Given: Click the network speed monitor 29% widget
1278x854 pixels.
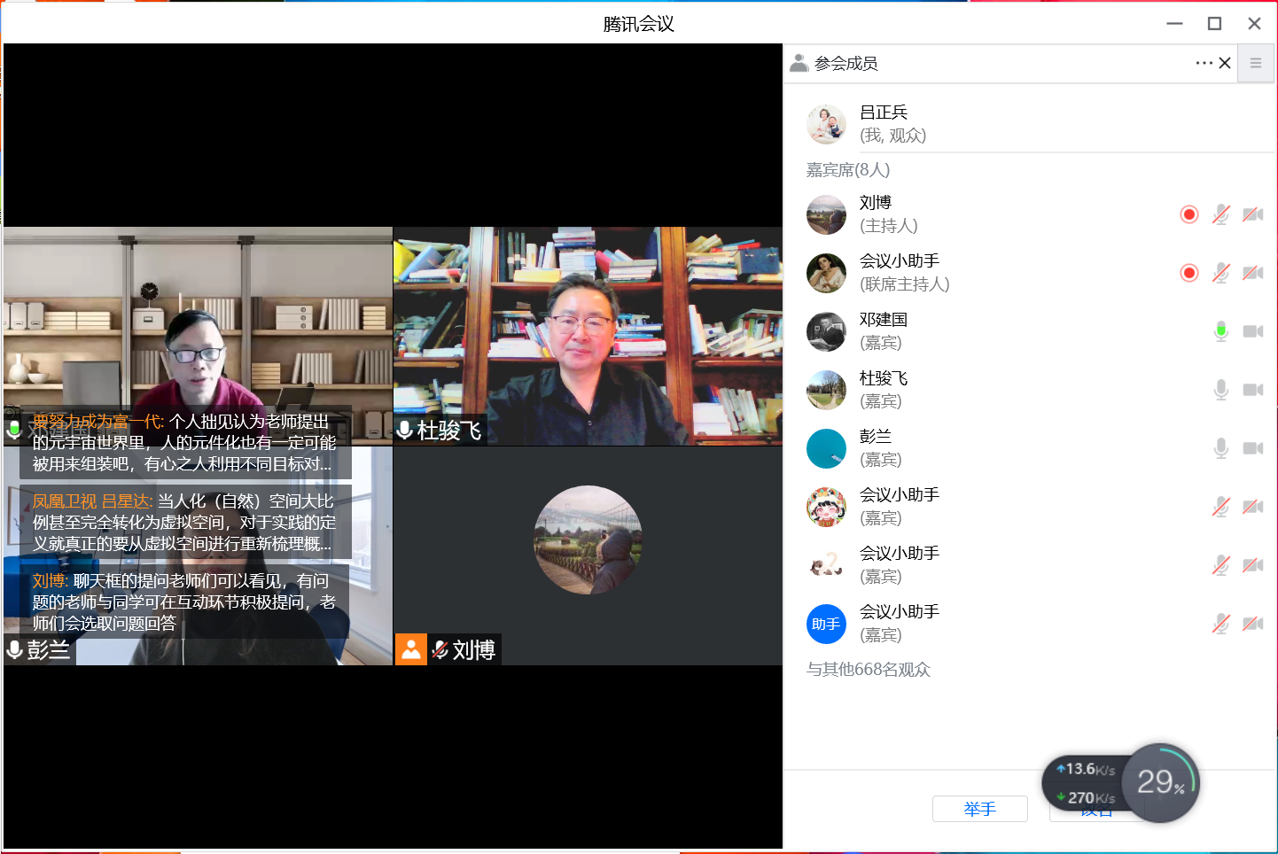Looking at the screenshot, I should point(1159,782).
